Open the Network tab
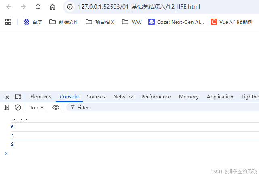Image resolution: width=259 pixels, height=176 pixels. click(x=123, y=97)
